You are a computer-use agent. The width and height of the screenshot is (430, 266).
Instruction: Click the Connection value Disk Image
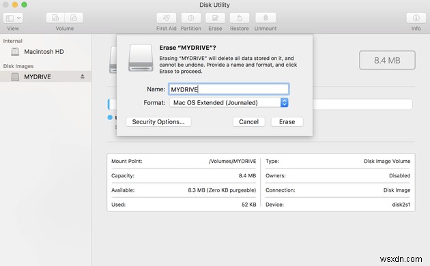pos(397,190)
